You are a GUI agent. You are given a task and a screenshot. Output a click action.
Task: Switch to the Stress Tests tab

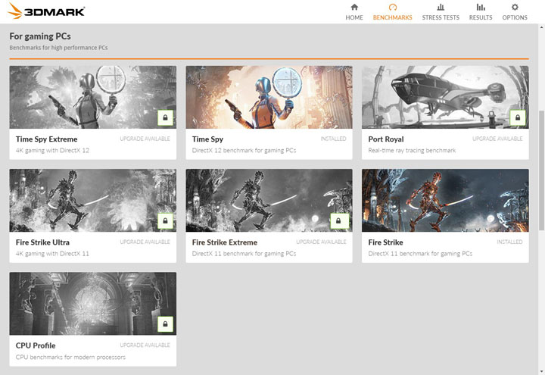(x=441, y=12)
